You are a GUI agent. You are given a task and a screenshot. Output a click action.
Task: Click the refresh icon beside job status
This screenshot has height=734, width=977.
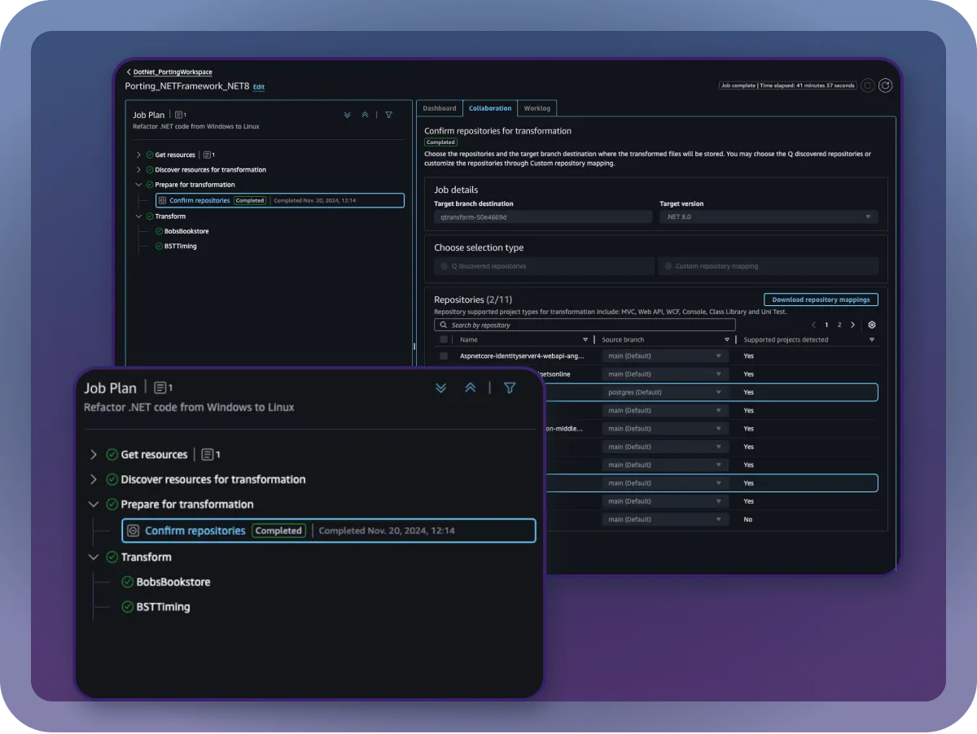(885, 85)
